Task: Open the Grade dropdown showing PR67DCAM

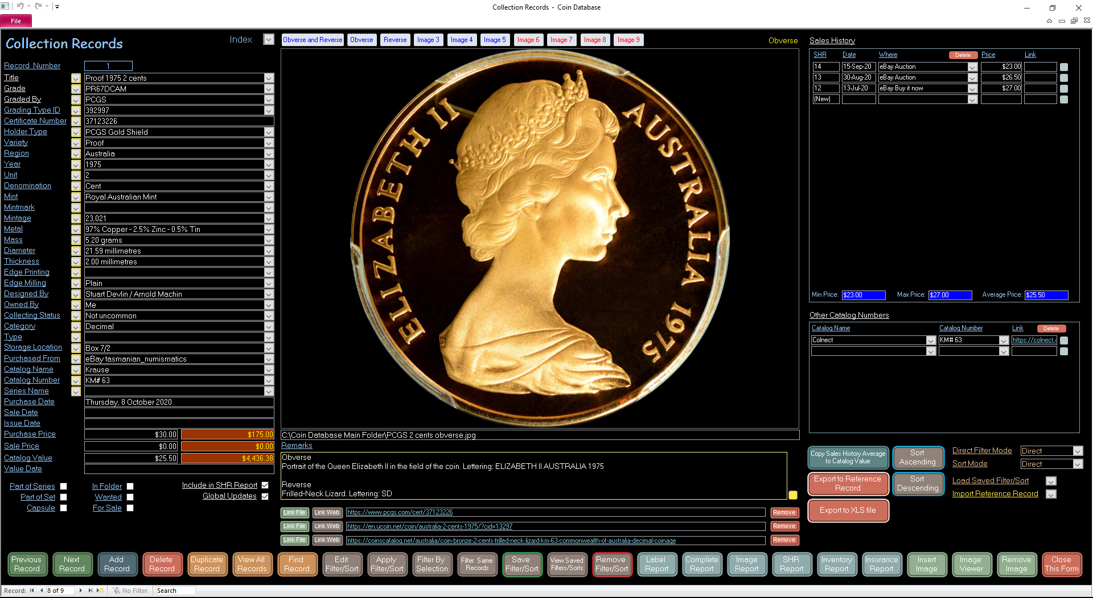Action: point(269,89)
